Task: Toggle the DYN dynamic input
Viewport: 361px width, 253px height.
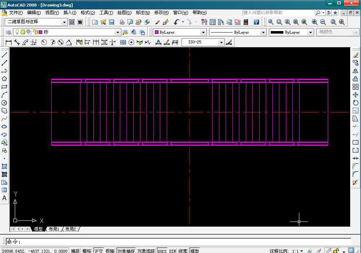Action: click(x=173, y=251)
